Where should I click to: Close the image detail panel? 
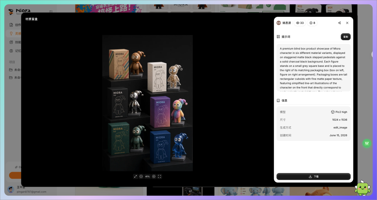pyautogui.click(x=347, y=23)
